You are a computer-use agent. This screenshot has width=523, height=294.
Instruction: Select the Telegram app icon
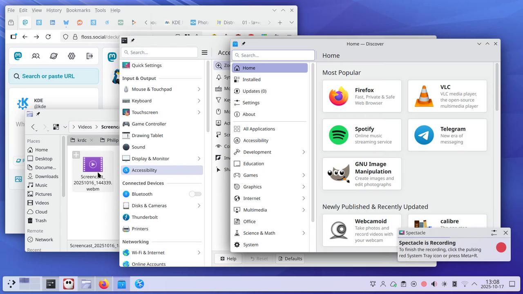point(424,135)
